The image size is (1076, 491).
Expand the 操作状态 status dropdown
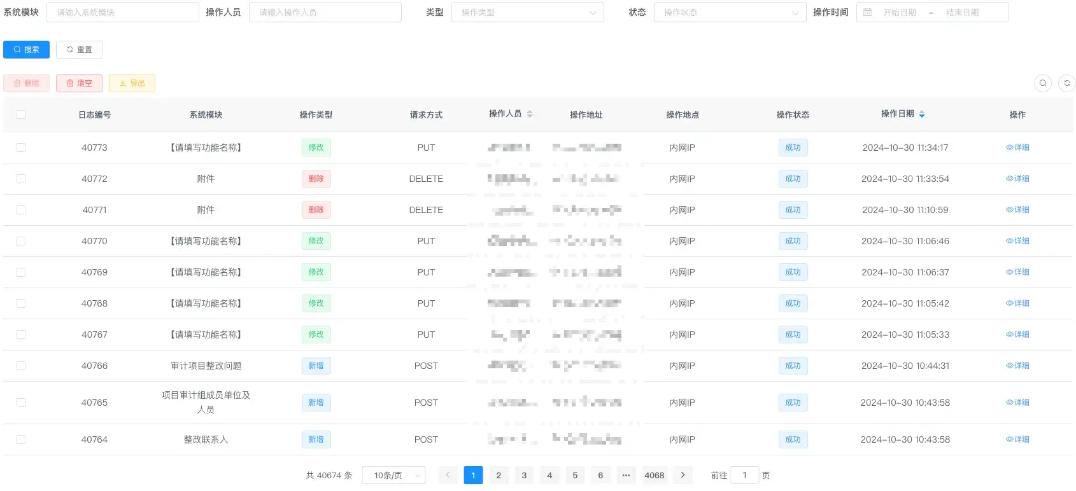click(730, 12)
